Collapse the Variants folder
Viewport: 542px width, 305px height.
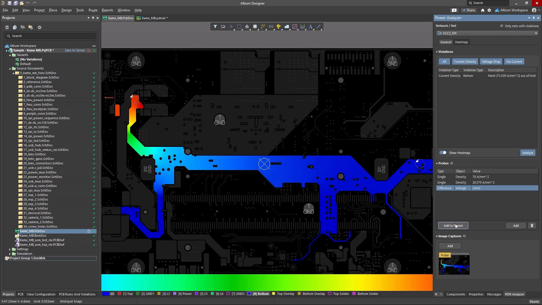(x=10, y=55)
